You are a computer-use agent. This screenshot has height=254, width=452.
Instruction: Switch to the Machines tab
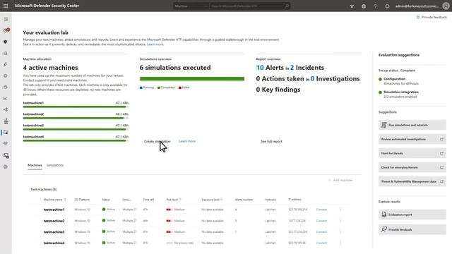pyautogui.click(x=35, y=165)
